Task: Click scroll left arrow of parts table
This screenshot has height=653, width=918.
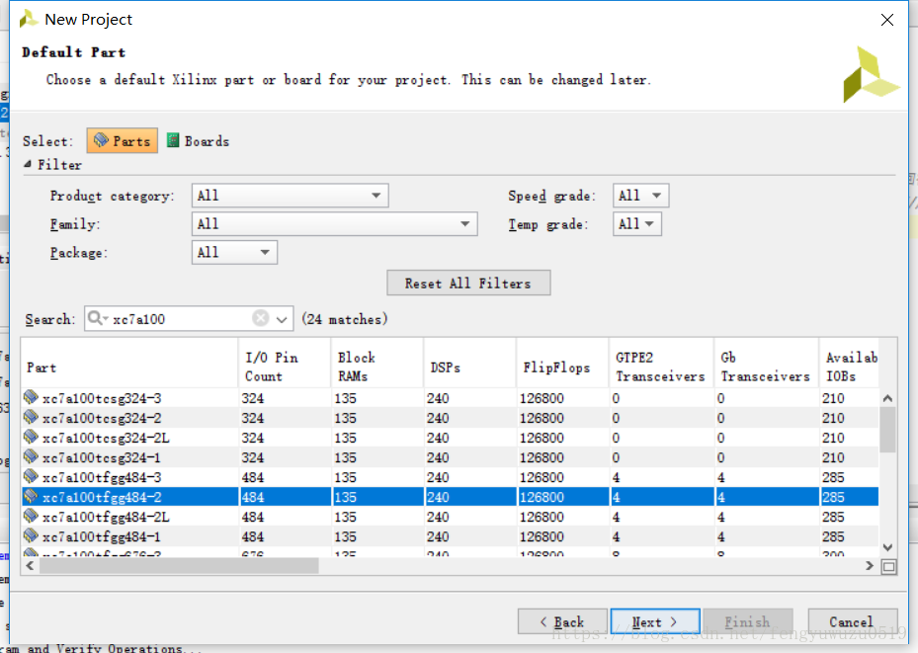Action: click(30, 566)
